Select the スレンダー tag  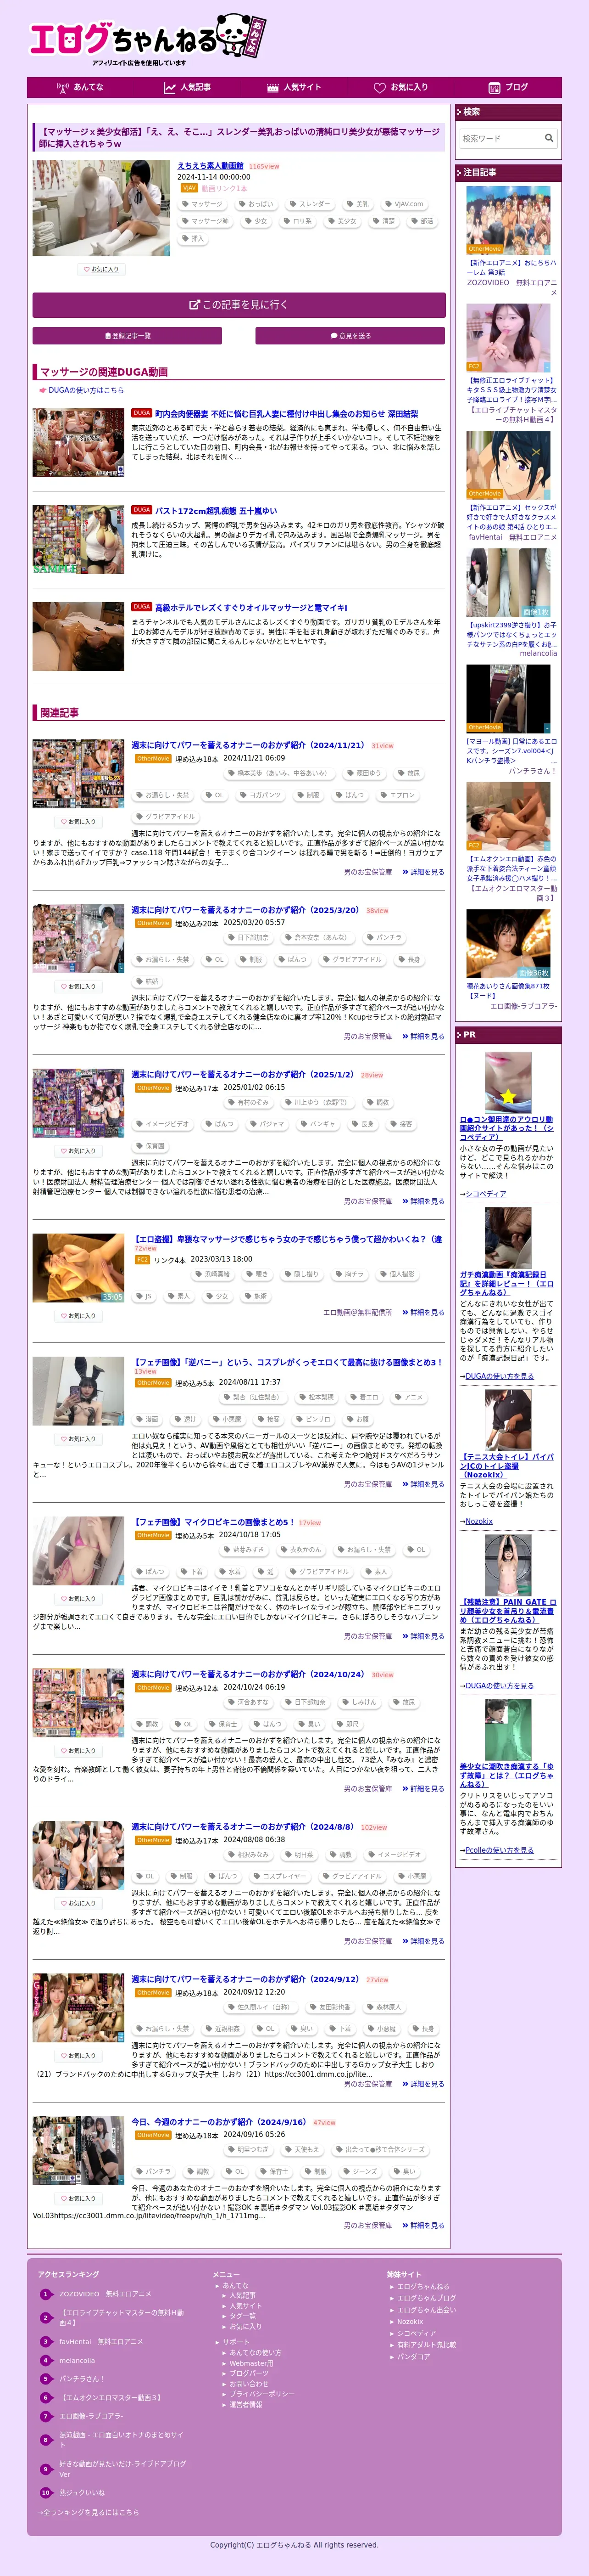(x=310, y=204)
